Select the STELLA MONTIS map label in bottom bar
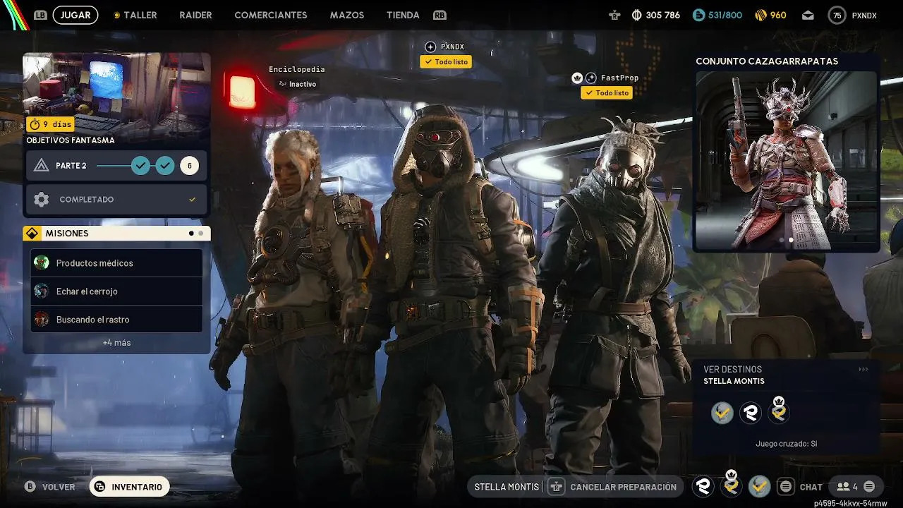This screenshot has height=508, width=903. 507,487
